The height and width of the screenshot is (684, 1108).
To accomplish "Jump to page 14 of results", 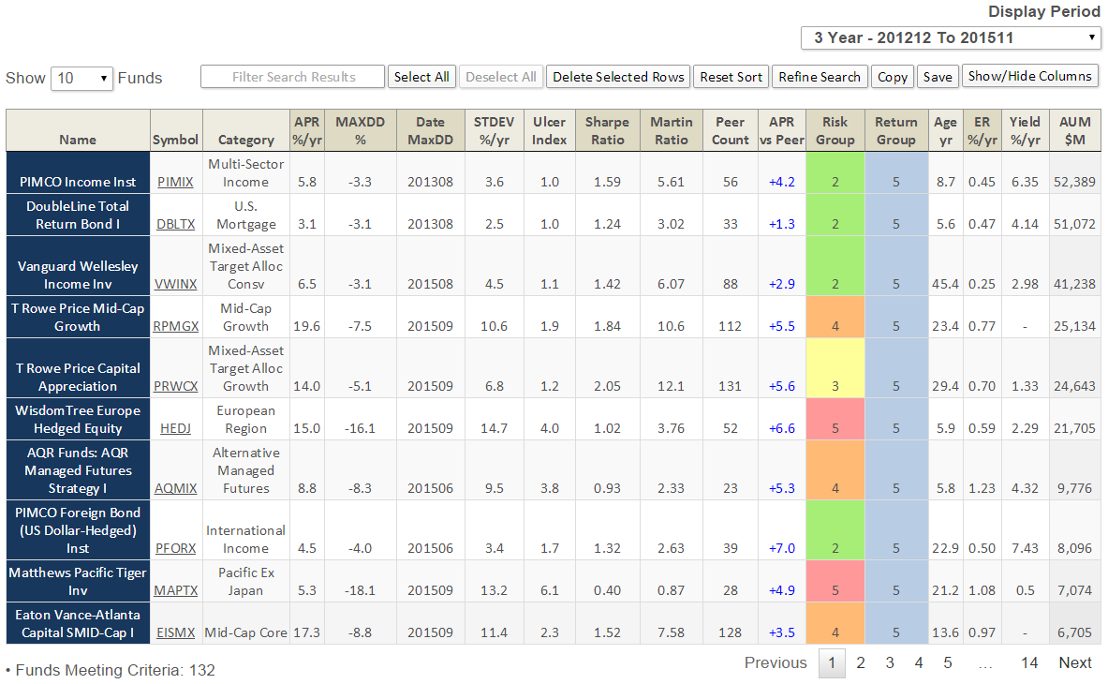I will pyautogui.click(x=1028, y=662).
